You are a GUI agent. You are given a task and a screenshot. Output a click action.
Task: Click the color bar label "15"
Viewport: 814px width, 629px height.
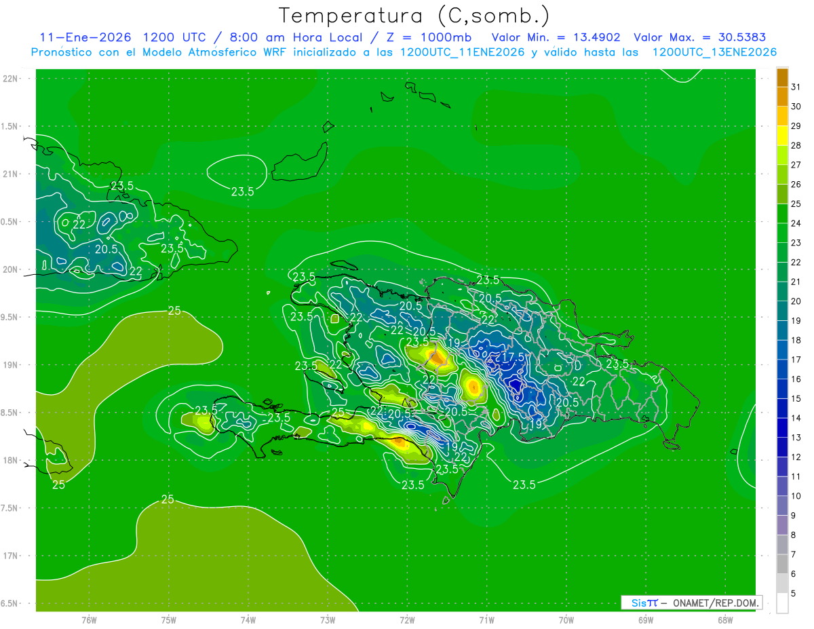click(x=796, y=399)
